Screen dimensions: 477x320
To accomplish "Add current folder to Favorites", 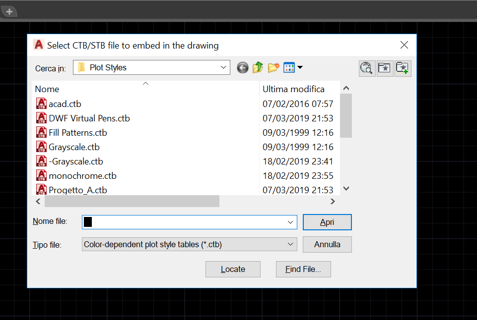I will pos(403,68).
